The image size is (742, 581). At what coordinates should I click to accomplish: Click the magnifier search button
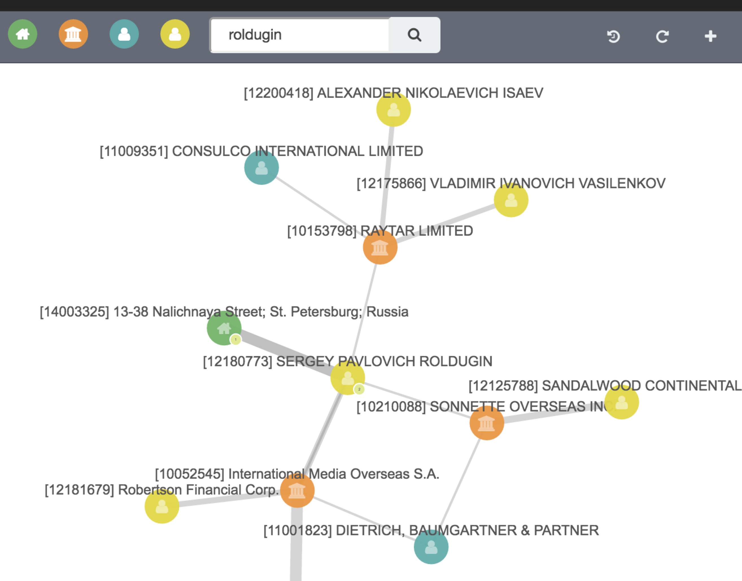(414, 35)
